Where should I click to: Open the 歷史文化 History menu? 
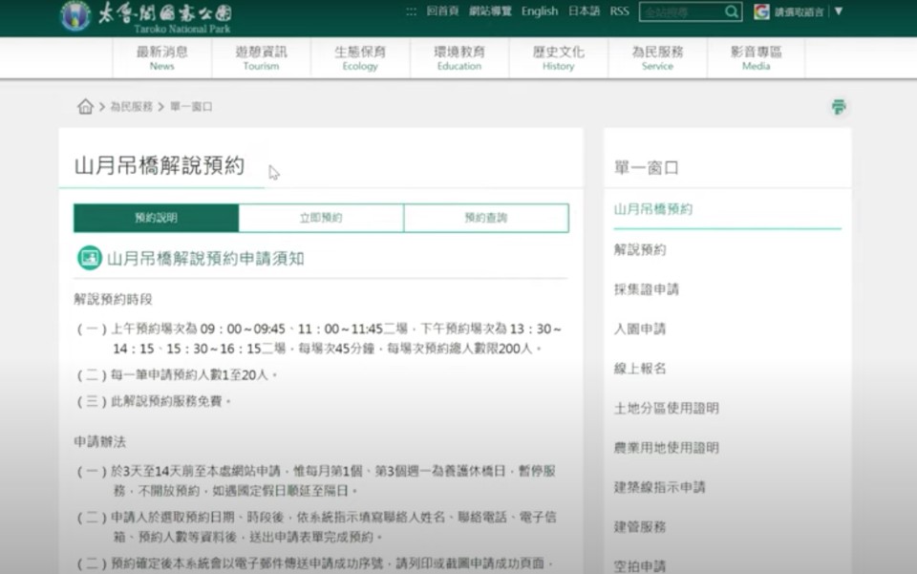[559, 58]
